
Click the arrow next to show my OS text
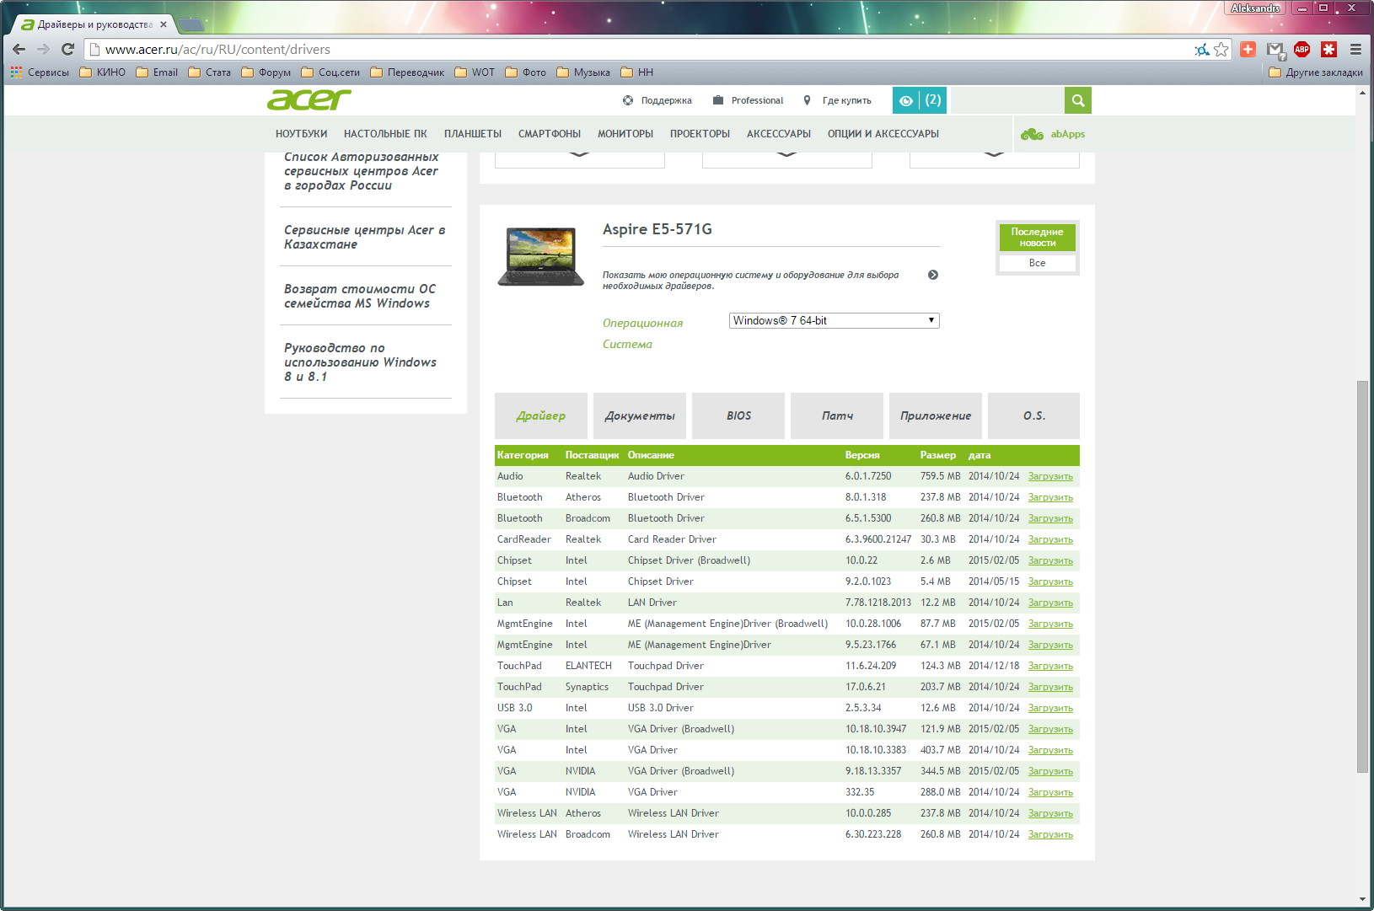click(x=933, y=275)
